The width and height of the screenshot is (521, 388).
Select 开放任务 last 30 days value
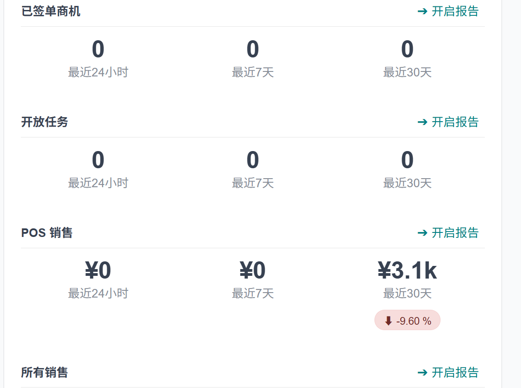click(x=407, y=160)
